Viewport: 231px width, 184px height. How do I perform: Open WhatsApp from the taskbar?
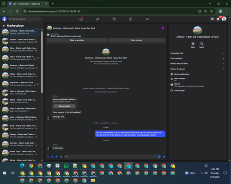(67, 166)
